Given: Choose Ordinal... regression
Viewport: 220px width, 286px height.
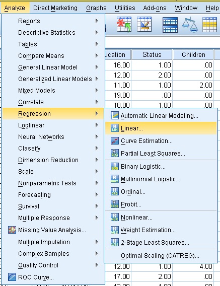Looking at the screenshot, I should (x=161, y=191).
